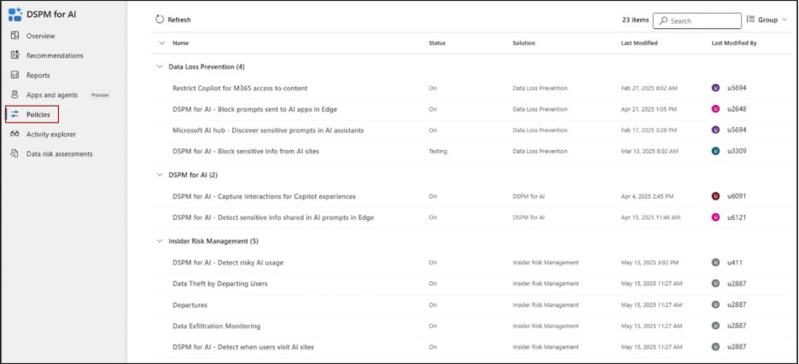Collapse the DSPM for AI group
This screenshot has width=799, height=364.
tap(158, 175)
